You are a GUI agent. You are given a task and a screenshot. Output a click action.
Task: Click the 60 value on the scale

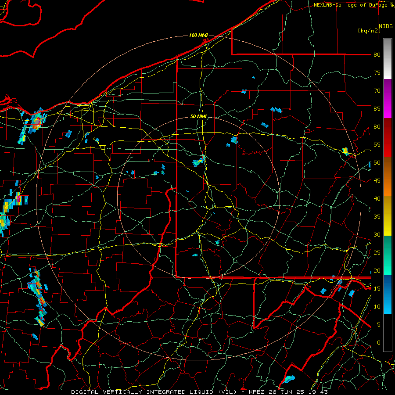(377, 127)
